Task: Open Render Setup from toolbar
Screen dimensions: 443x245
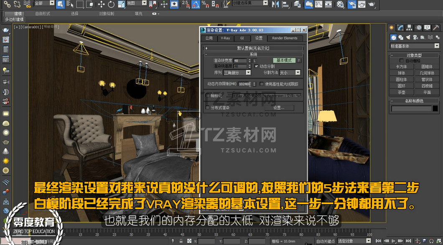Action: pyautogui.click(x=352, y=4)
